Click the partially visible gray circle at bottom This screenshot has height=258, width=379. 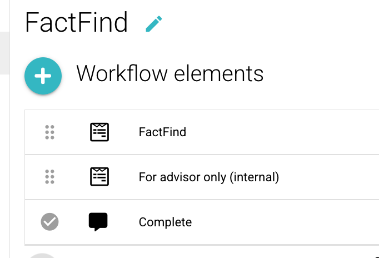point(43,255)
